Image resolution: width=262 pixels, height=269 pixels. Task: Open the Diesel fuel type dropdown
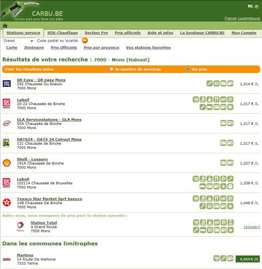(18, 41)
